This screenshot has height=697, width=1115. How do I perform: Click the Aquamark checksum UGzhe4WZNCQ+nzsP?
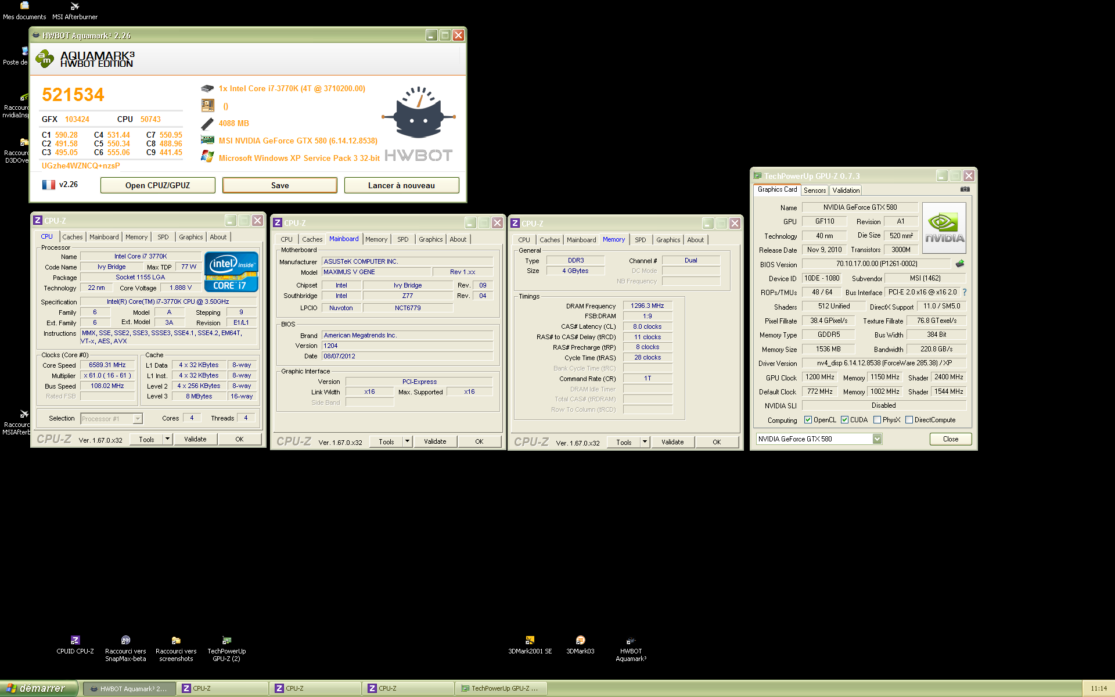[81, 166]
